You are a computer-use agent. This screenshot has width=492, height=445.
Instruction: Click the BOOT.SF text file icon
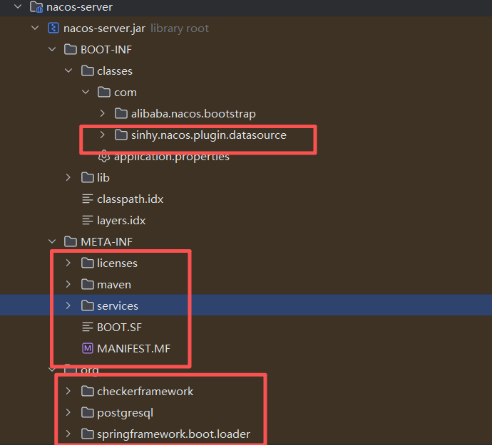coord(88,327)
